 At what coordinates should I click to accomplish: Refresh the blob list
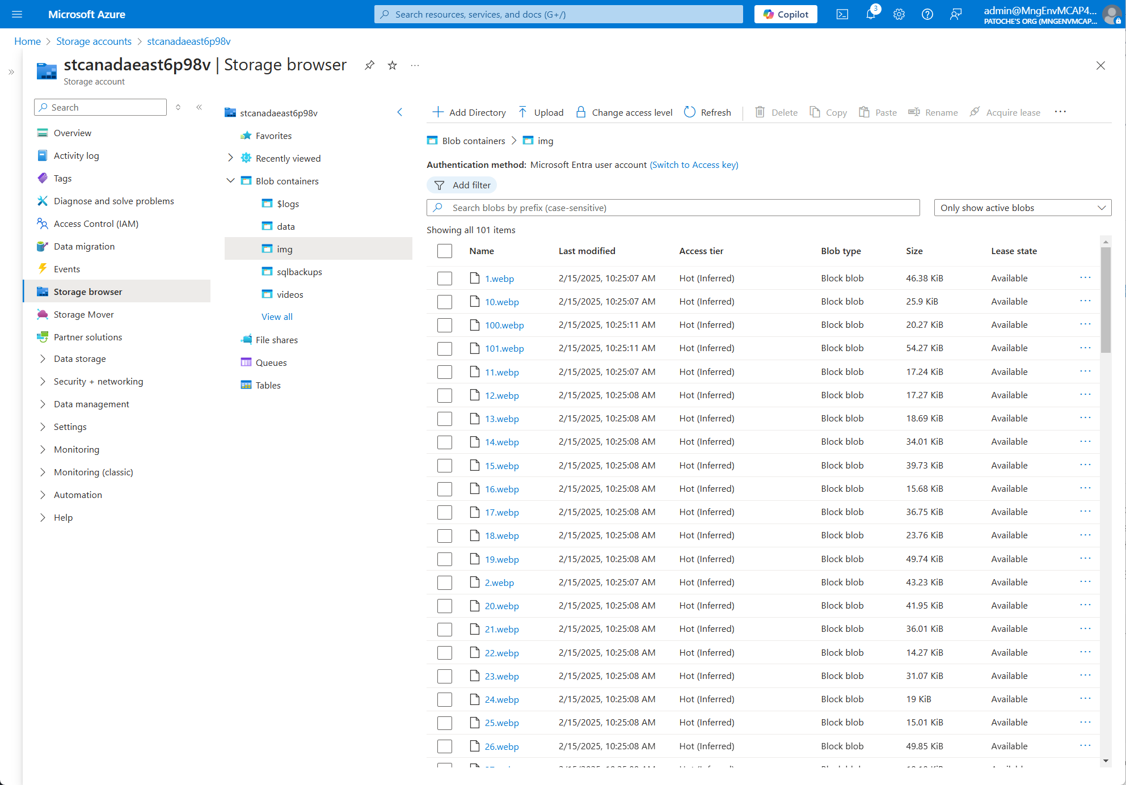(707, 112)
